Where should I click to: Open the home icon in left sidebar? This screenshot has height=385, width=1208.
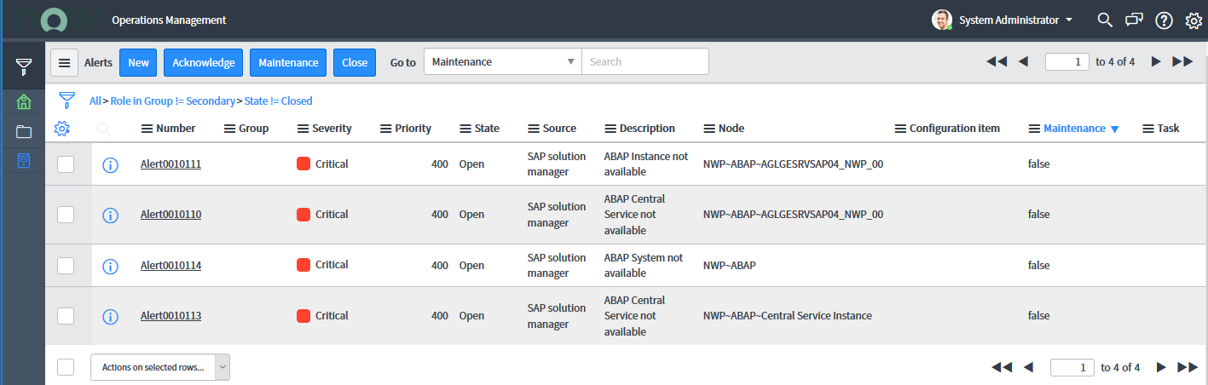[x=24, y=103]
